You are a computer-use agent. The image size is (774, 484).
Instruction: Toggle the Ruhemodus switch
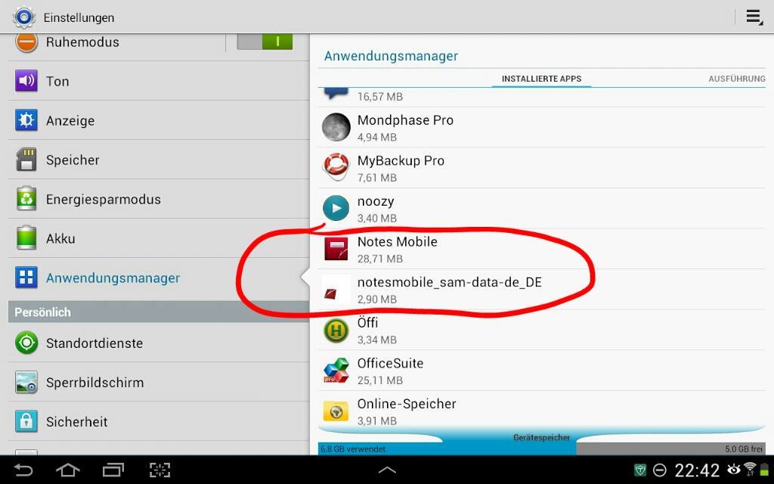pyautogui.click(x=265, y=42)
